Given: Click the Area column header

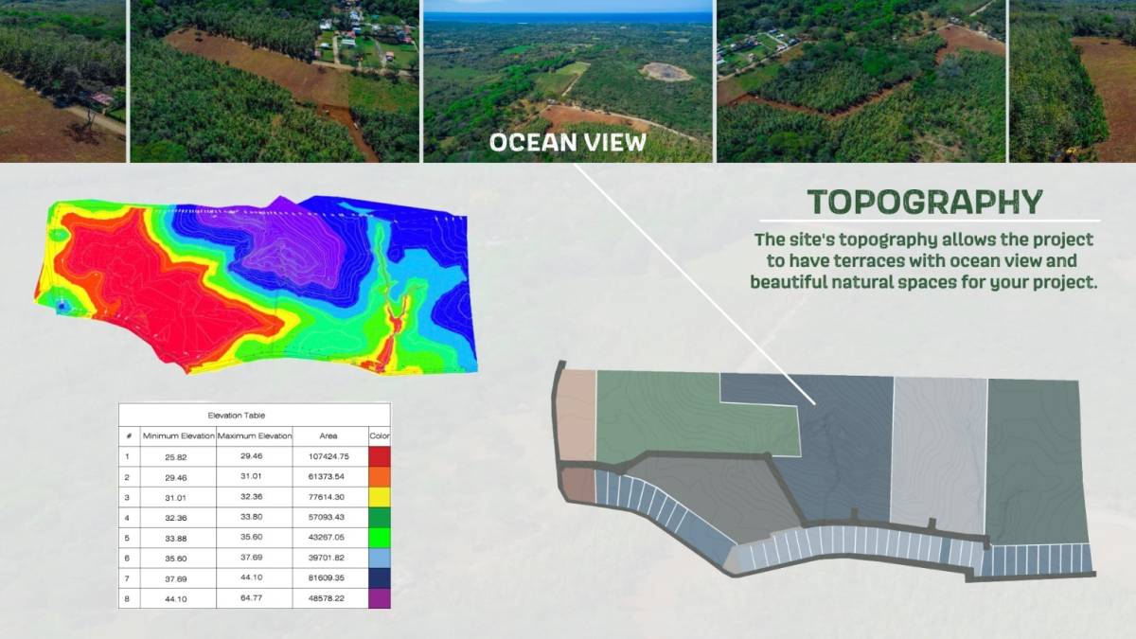Looking at the screenshot, I should coord(328,435).
